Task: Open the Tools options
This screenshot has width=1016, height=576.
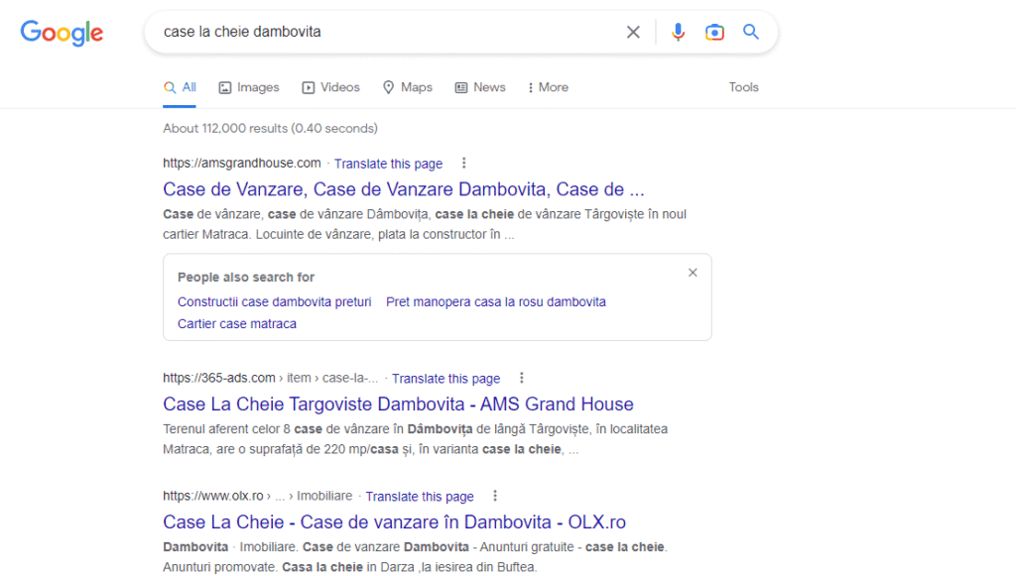Action: 743,87
